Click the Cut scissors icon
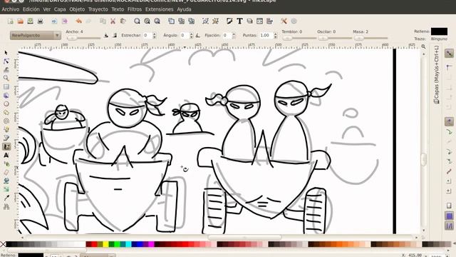 (113, 21)
